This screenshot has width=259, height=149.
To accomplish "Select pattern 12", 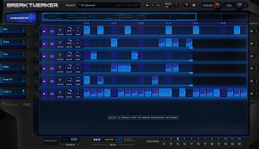I will 239,139.
